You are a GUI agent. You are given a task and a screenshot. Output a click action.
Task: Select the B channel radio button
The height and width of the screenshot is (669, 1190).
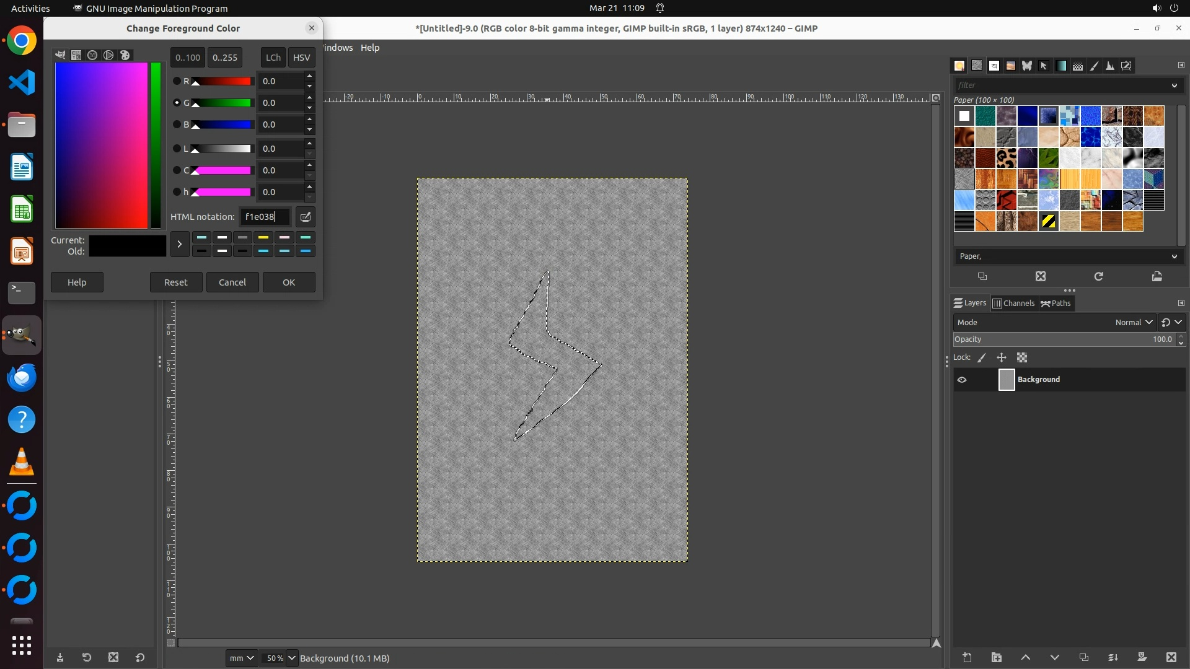click(x=177, y=125)
